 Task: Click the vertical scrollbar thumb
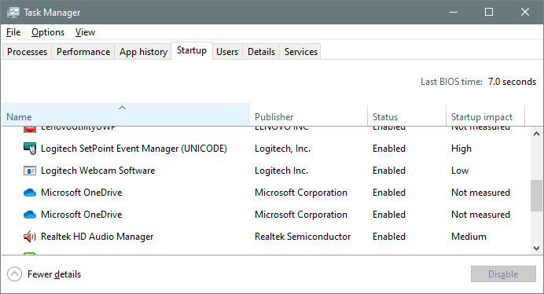(x=536, y=196)
